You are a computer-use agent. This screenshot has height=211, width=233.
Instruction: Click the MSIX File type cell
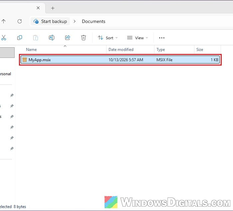coord(164,60)
